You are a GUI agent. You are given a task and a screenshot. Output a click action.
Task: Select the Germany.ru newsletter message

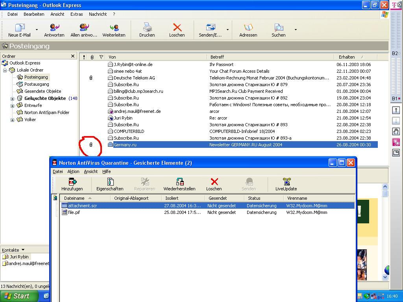[x=229, y=145]
